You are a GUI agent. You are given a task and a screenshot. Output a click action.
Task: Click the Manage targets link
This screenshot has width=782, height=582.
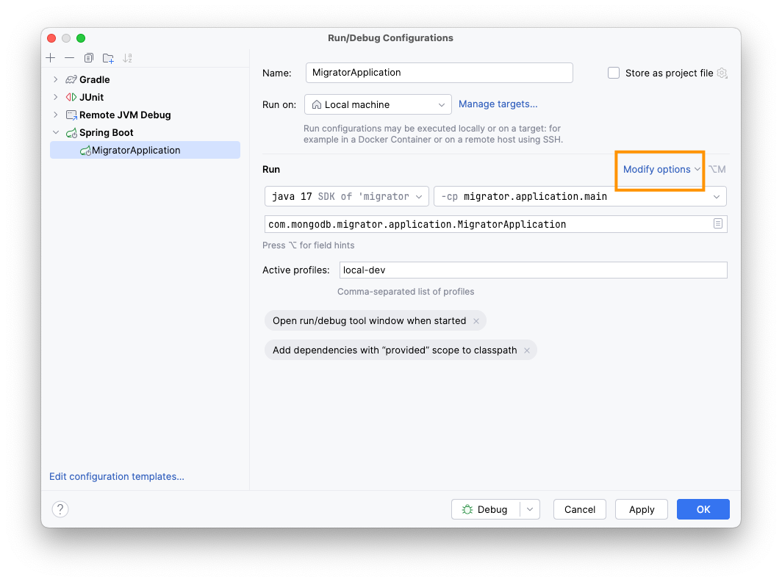498,104
